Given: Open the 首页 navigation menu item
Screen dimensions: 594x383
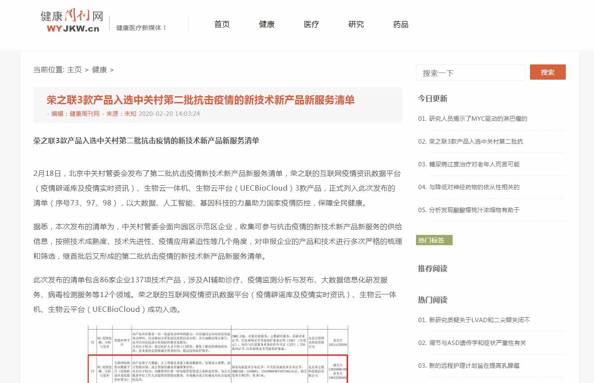Looking at the screenshot, I should (x=222, y=24).
